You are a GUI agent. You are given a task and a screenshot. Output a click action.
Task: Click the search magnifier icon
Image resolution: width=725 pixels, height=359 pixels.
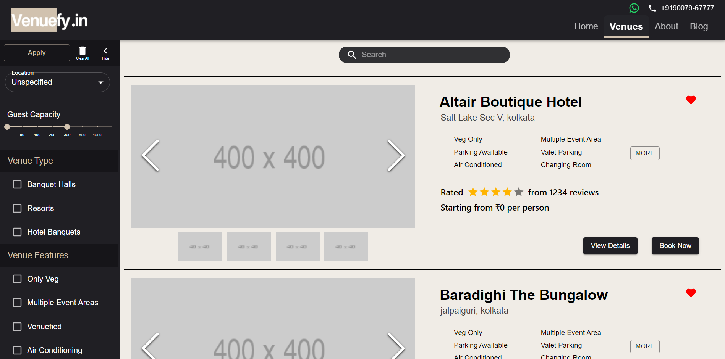coord(352,55)
